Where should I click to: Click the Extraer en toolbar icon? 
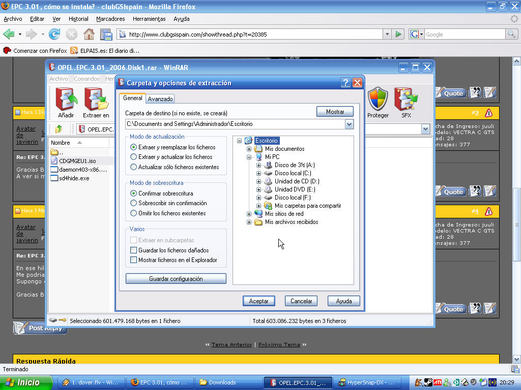(x=96, y=101)
